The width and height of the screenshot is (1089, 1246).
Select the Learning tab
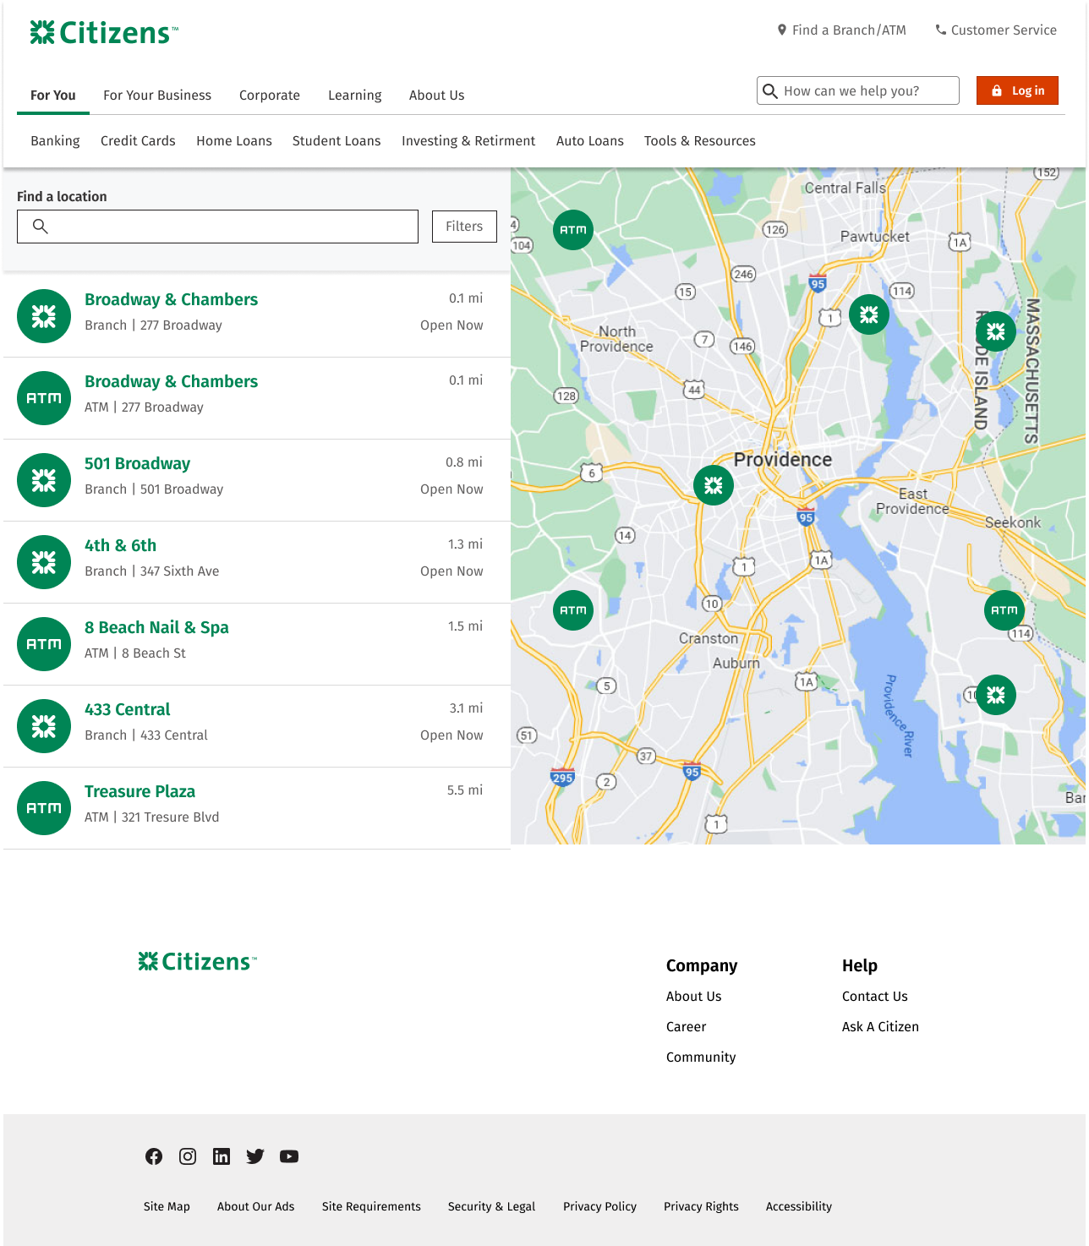tap(354, 96)
